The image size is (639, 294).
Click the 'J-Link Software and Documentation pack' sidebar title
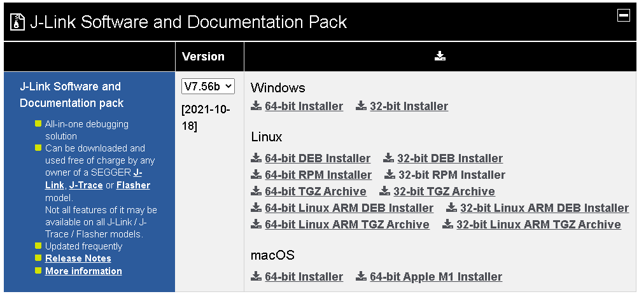[72, 95]
